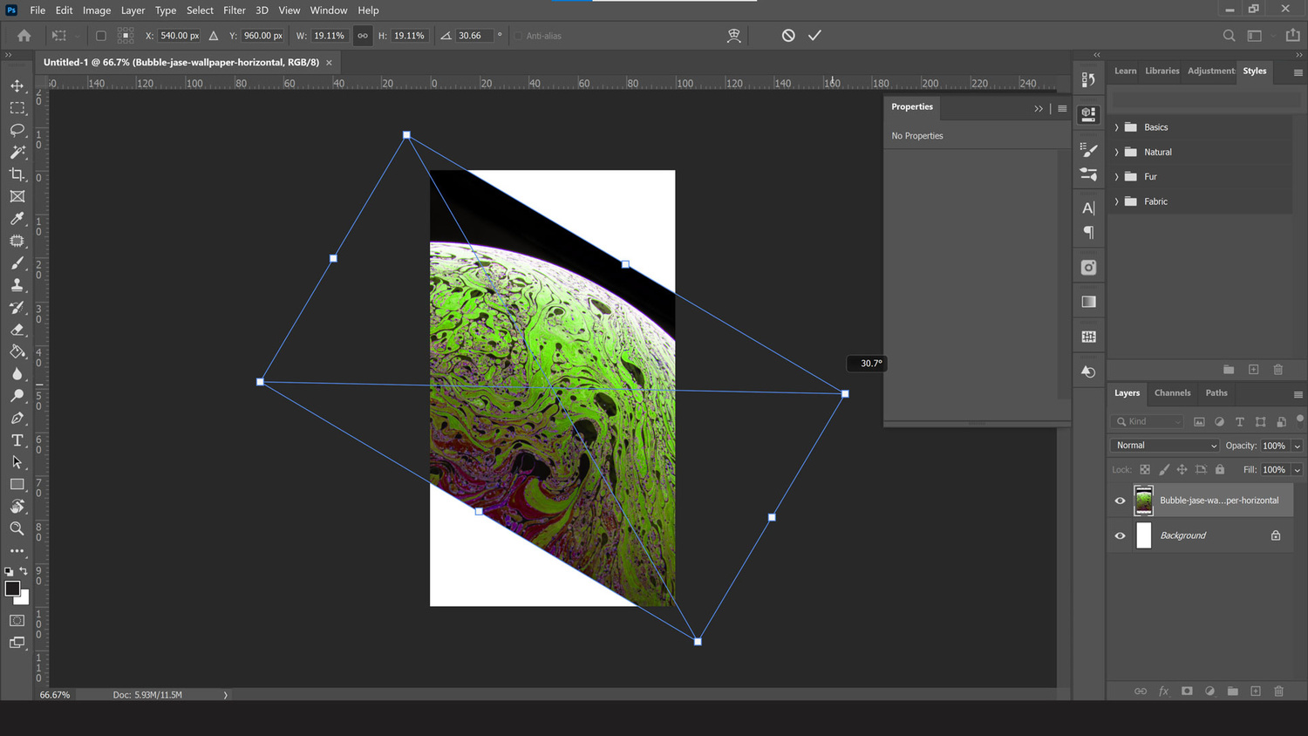Swap foreground and background colors
Viewport: 1308px width, 736px height.
coord(24,571)
